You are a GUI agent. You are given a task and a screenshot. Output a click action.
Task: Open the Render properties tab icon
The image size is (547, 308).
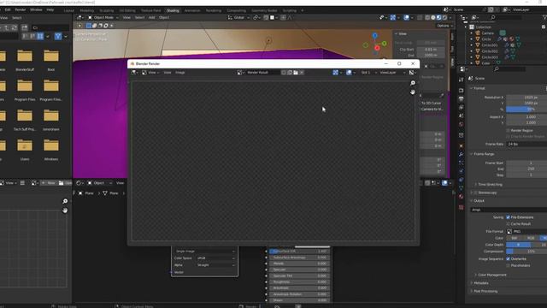coord(462,91)
